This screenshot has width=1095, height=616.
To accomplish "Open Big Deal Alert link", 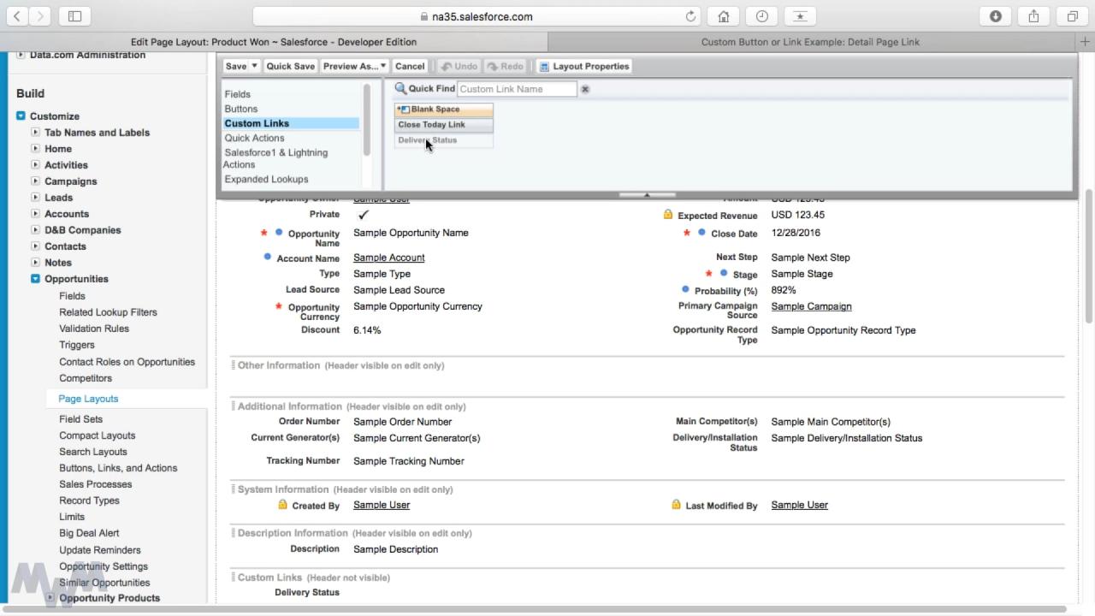I will [89, 533].
